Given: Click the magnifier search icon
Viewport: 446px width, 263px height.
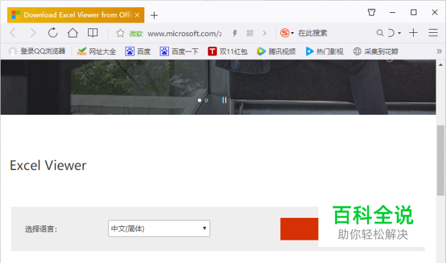Looking at the screenshot, I should (380, 33).
